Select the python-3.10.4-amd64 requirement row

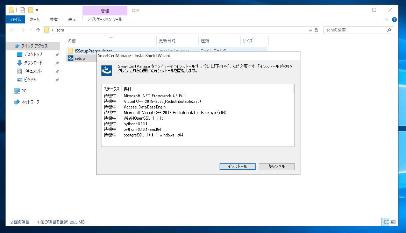tap(198, 129)
